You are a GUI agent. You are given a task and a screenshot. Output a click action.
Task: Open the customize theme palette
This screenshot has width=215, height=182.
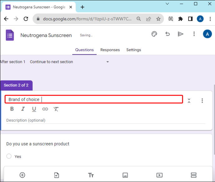tap(154, 34)
